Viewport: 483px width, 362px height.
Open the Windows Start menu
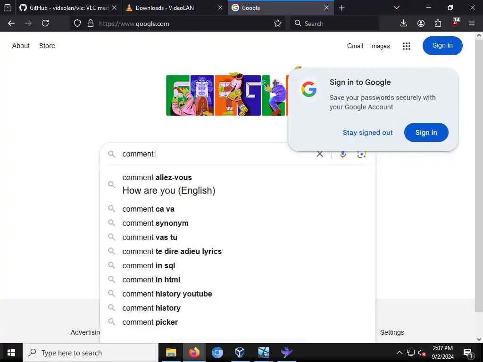11,353
